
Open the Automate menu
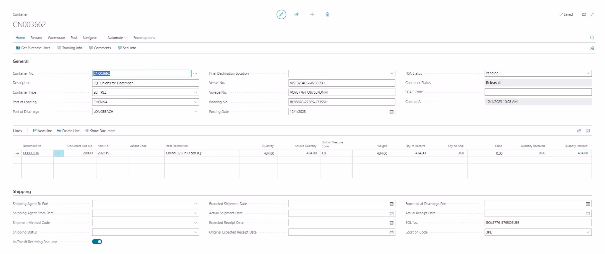point(117,38)
